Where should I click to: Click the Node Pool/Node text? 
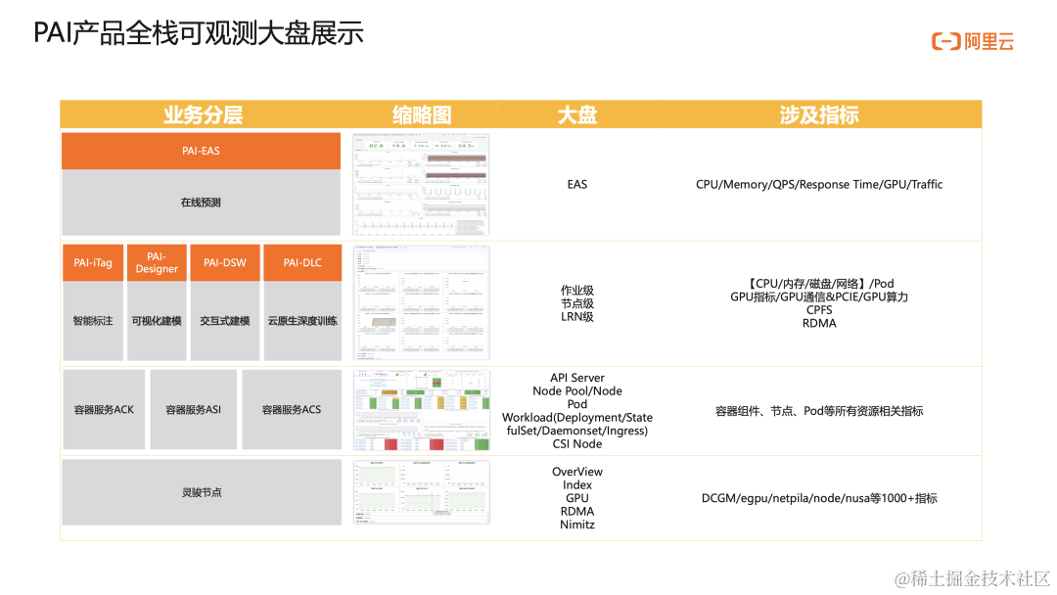[x=577, y=390]
